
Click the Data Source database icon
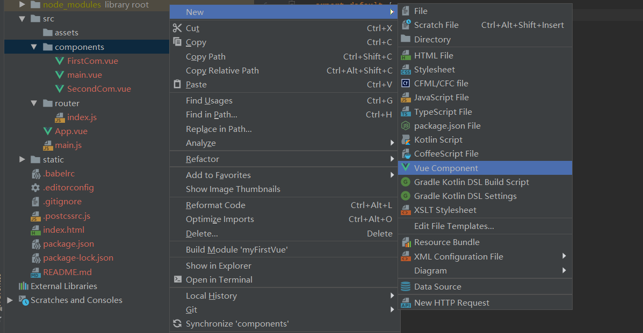pyautogui.click(x=406, y=287)
